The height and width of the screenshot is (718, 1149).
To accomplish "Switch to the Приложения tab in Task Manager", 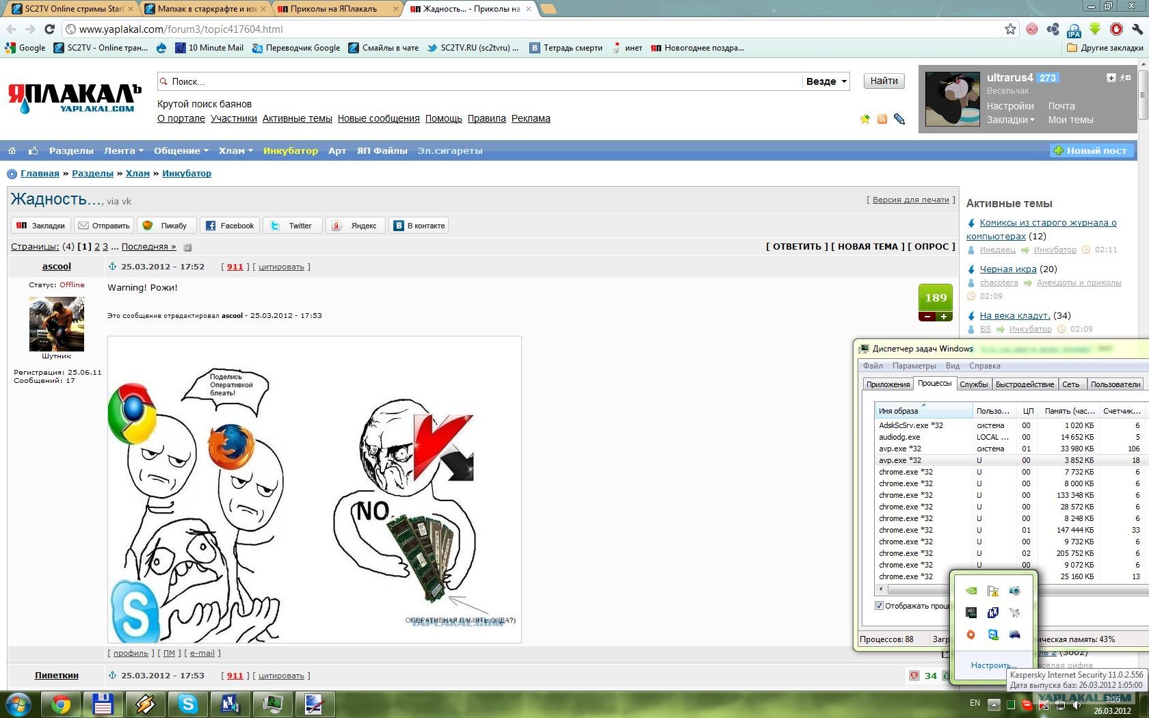I will (888, 384).
